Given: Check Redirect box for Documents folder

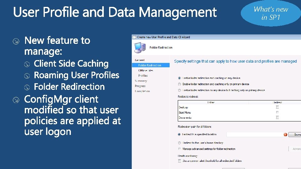Looking at the screenshot, I should pos(277,117).
